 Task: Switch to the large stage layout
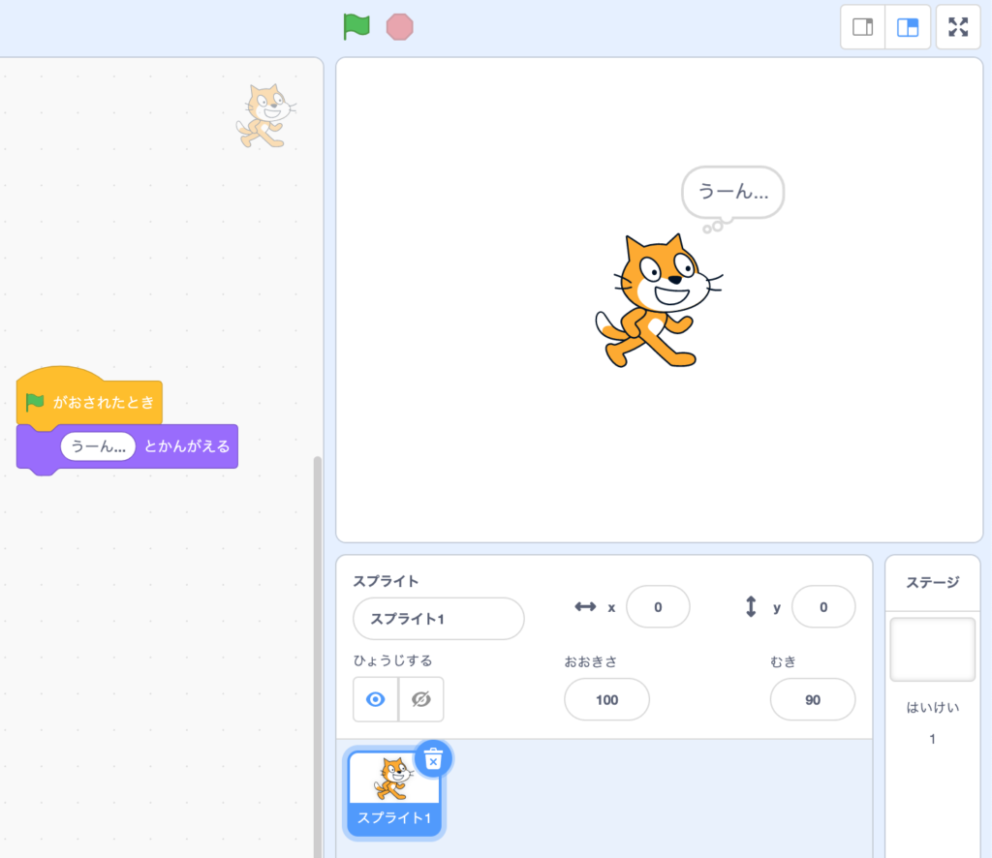pos(908,27)
